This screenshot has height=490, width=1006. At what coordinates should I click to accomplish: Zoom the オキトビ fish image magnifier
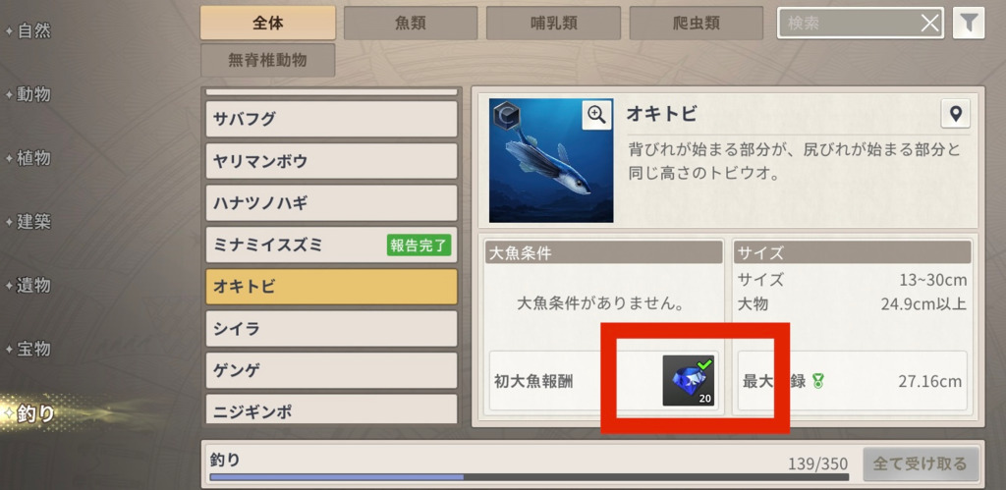596,115
